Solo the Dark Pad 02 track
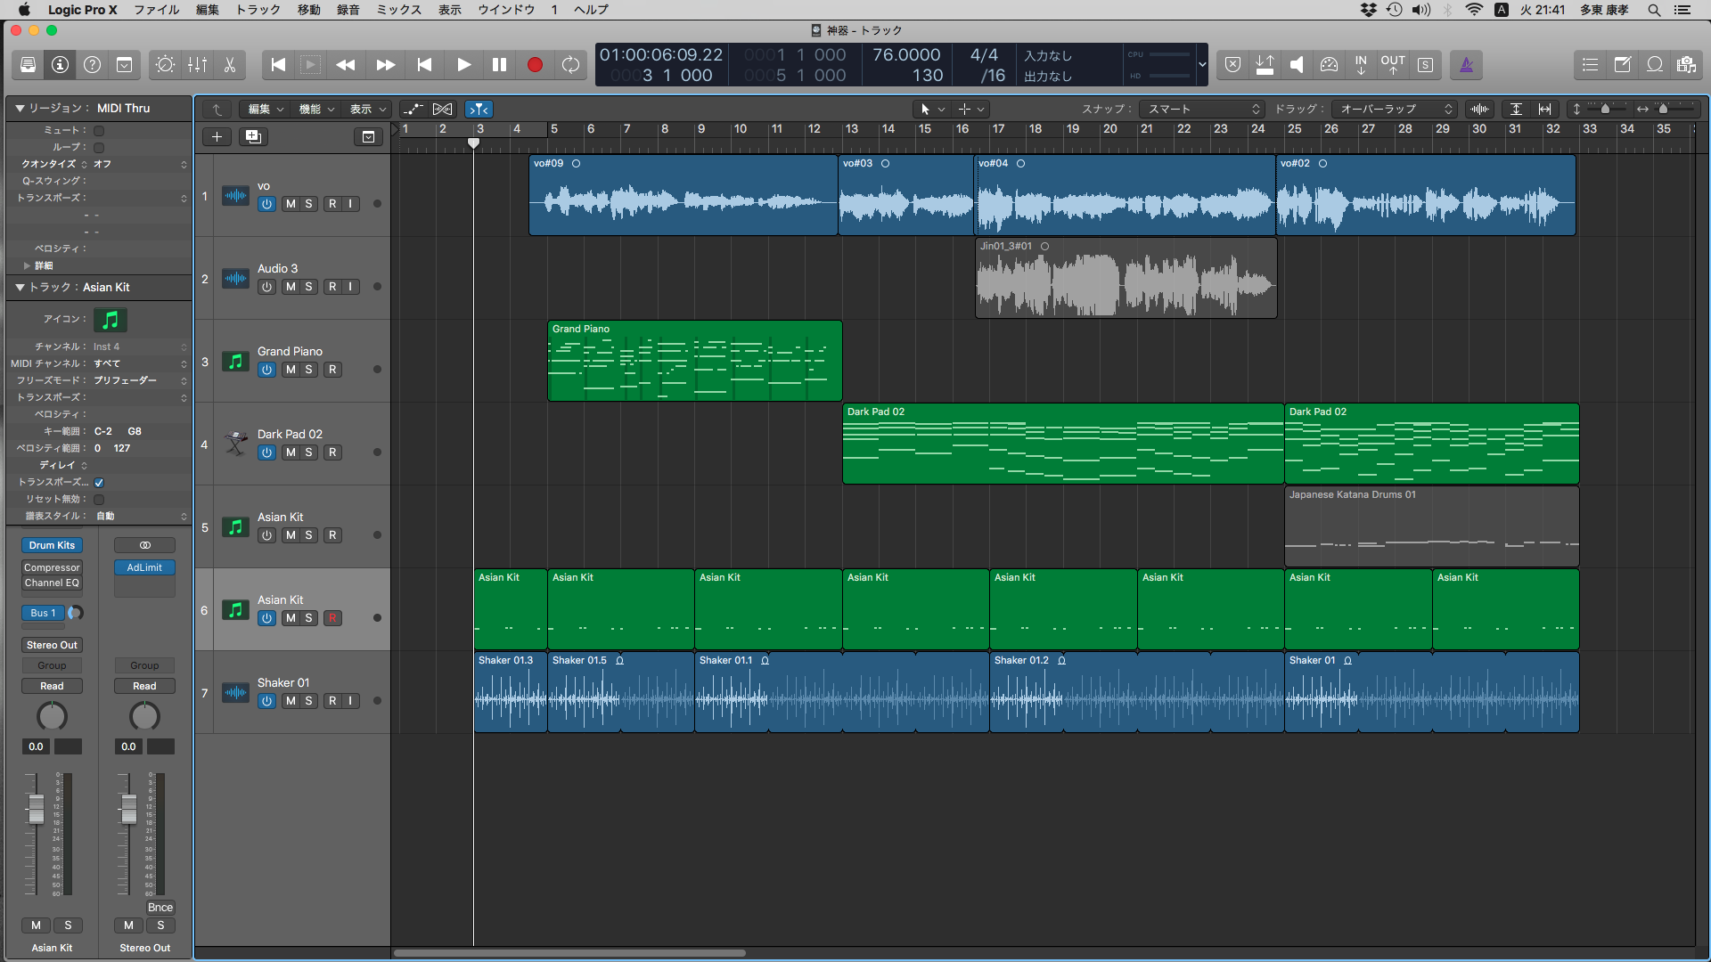Image resolution: width=1711 pixels, height=962 pixels. [x=309, y=452]
